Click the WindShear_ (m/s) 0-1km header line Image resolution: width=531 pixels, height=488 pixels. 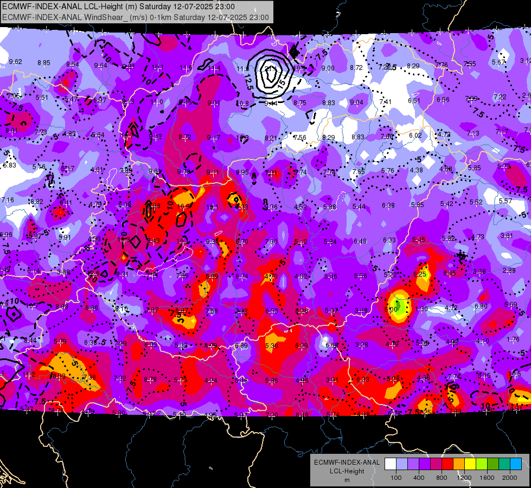click(136, 17)
